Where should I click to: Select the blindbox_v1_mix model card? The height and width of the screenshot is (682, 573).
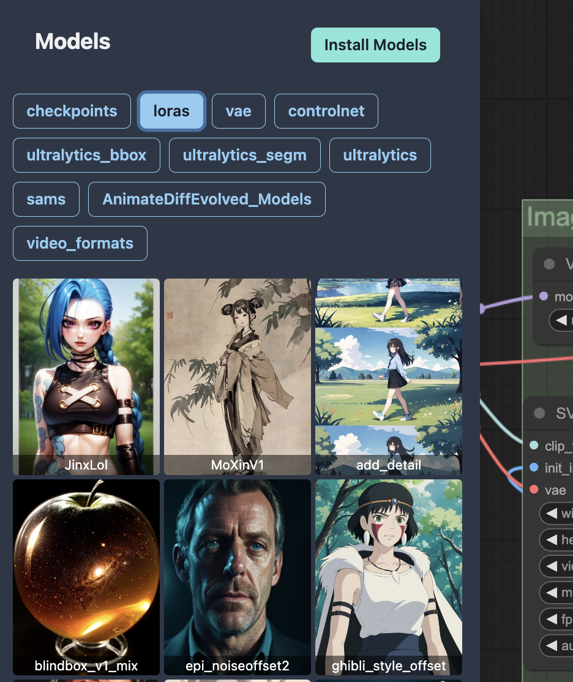(86, 577)
